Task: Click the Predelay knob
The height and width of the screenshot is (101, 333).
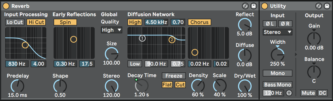Action: coord(17,86)
